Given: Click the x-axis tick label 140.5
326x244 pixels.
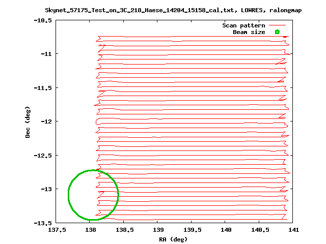Looking at the screenshot, I should 260,230.
